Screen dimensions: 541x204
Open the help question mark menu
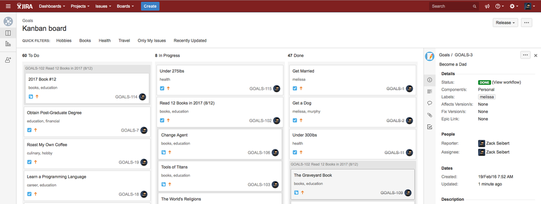coord(499,6)
